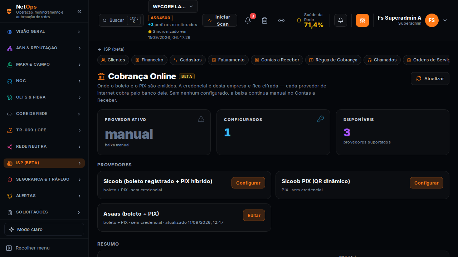Toggle the Recolher menu control
The height and width of the screenshot is (257, 458).
44,248
